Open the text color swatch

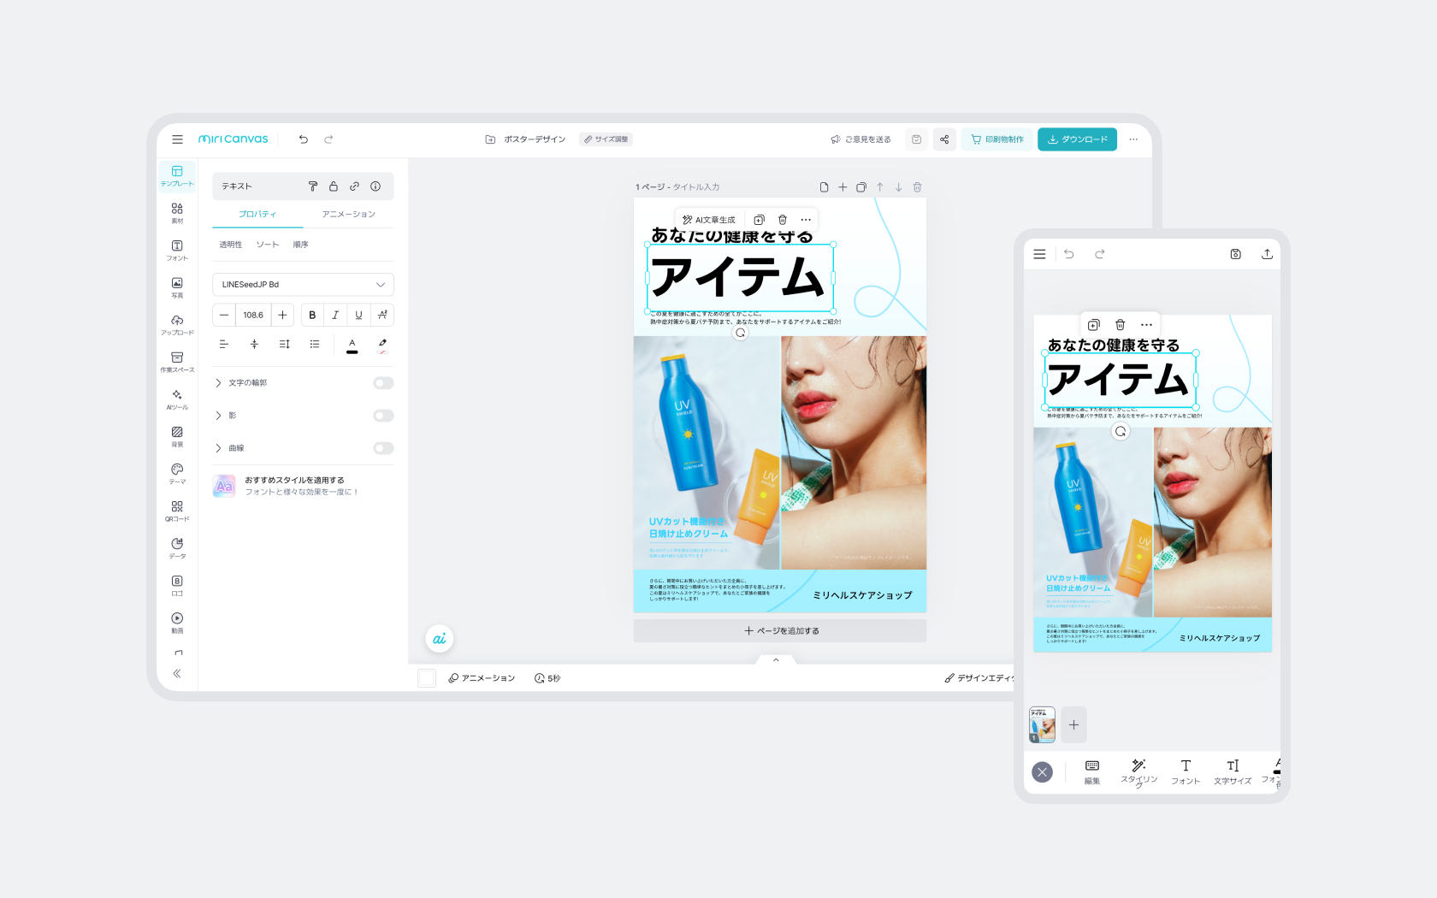[352, 345]
